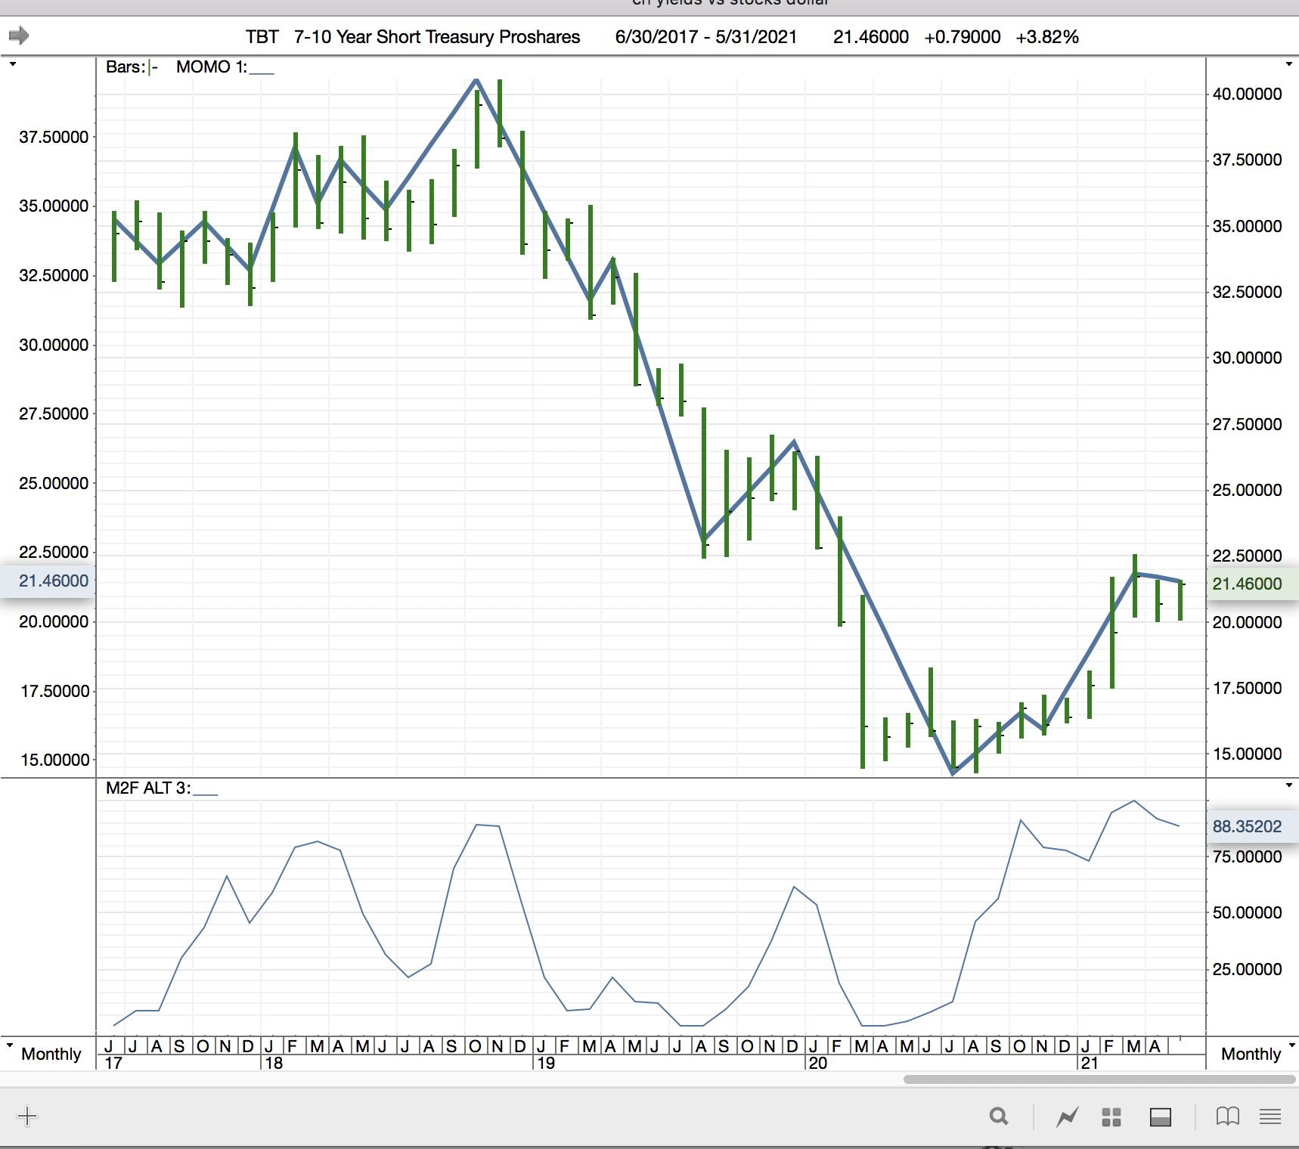Open the M2F ALT pane right-side dropdown arrow

coord(1289,785)
